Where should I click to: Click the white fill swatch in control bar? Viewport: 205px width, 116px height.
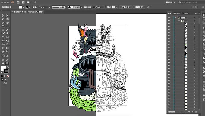(20, 7)
